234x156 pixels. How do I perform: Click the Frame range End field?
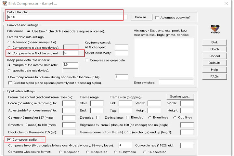pos(97,110)
